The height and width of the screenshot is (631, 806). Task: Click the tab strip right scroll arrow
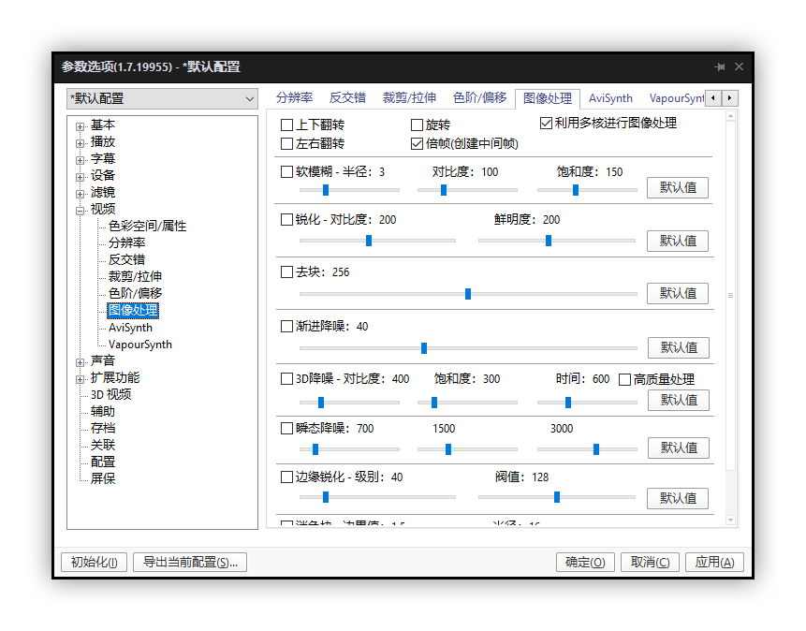point(730,98)
